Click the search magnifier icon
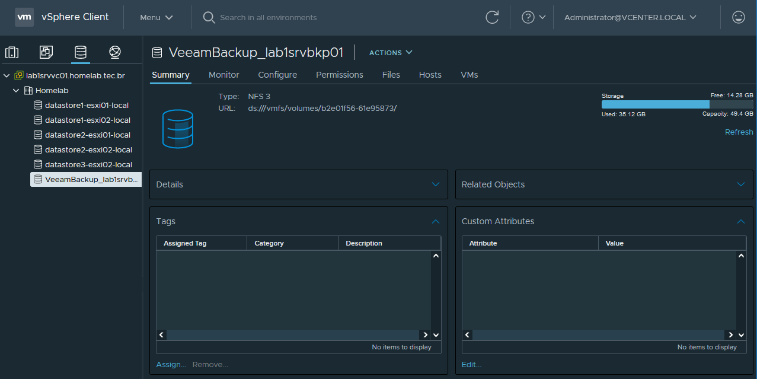The width and height of the screenshot is (757, 379). click(209, 18)
